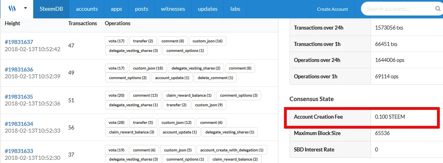Open the posts menu item
This screenshot has width=443, height=163.
click(141, 9)
